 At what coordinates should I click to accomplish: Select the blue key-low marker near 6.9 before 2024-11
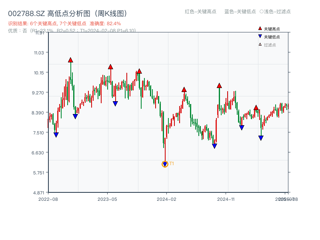coord(214,146)
